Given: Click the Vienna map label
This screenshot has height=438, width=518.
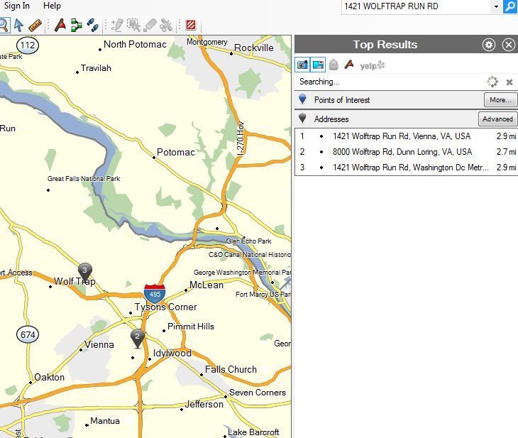Looking at the screenshot, I should (x=99, y=344).
